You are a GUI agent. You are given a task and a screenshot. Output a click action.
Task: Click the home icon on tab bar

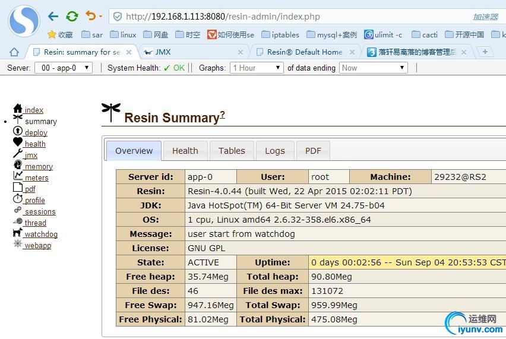(x=14, y=52)
